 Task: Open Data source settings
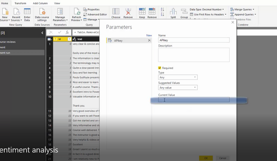click(x=42, y=15)
